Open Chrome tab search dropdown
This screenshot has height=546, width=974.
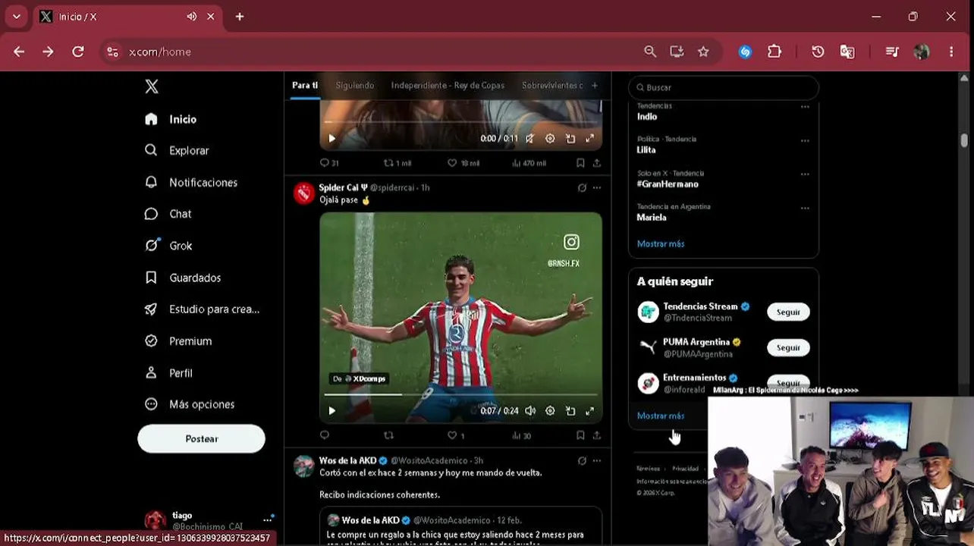16,17
